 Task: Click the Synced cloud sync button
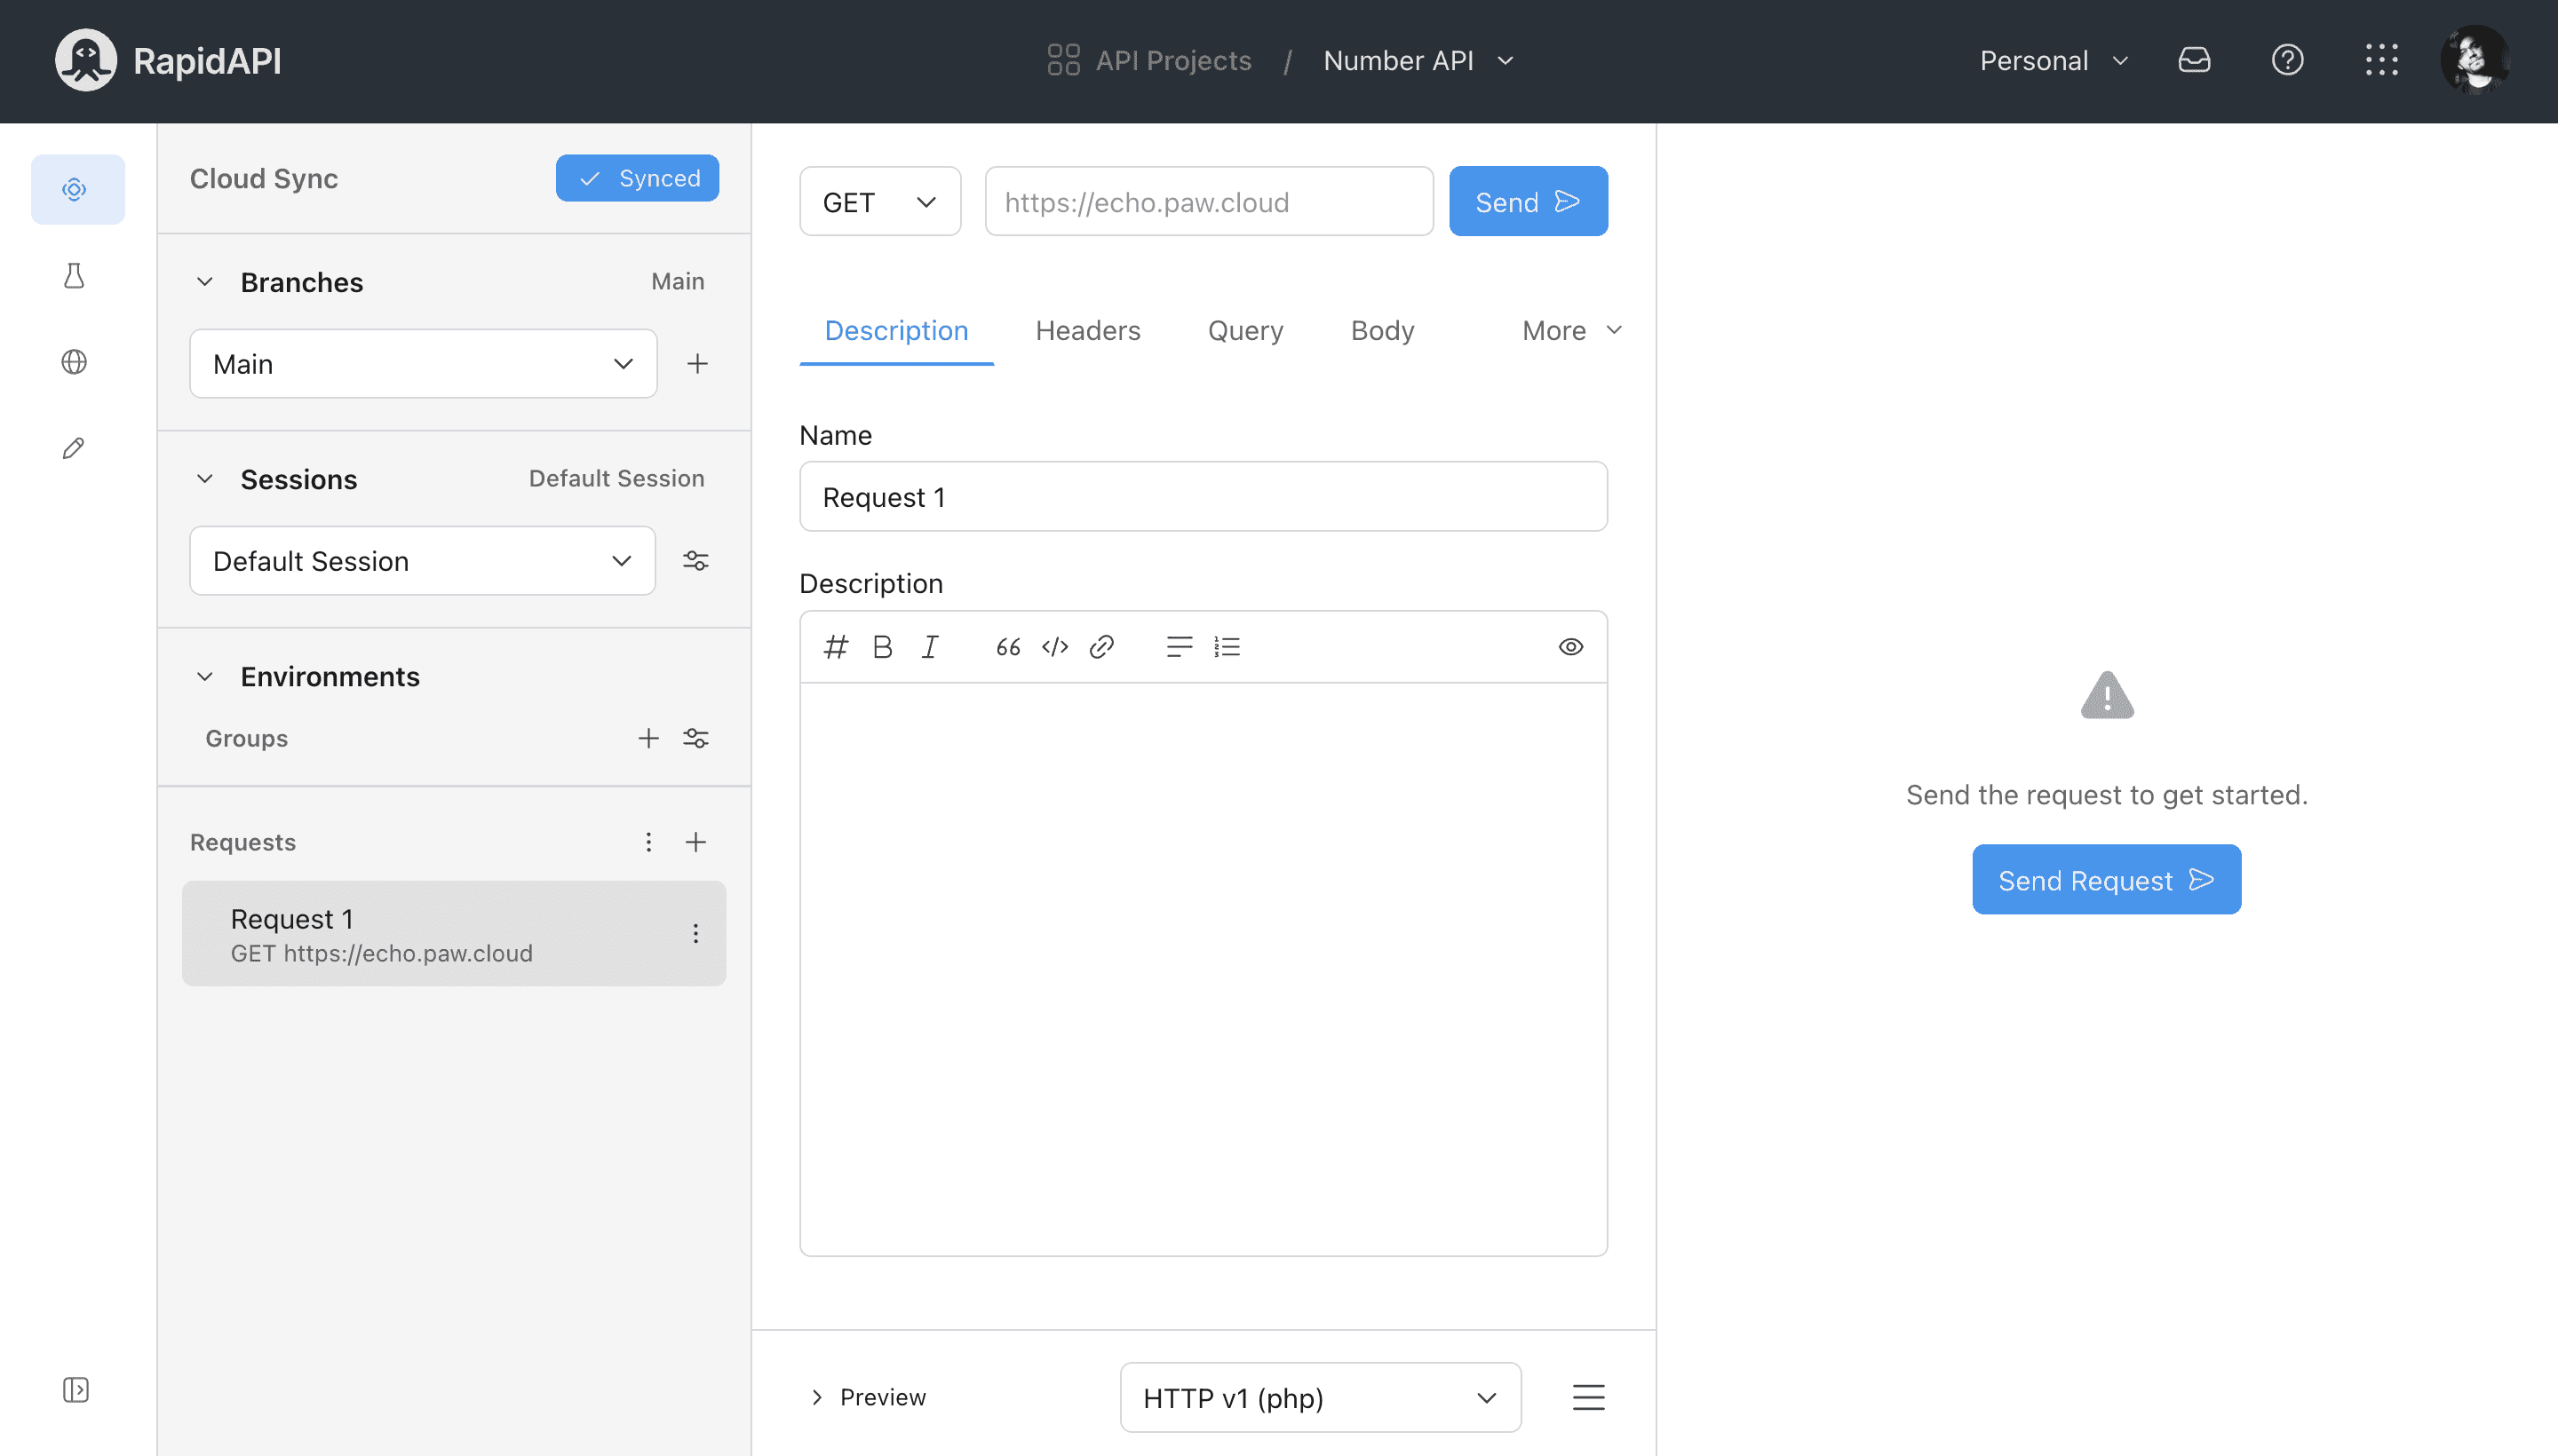pos(637,178)
